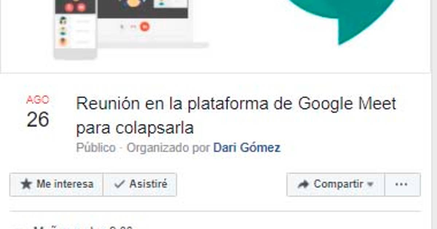The width and height of the screenshot is (437, 229).
Task: Click the red circular buttons on phone illustration
Action: point(75,7)
